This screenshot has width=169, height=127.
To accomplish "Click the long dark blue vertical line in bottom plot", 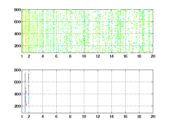I will point(25,93).
